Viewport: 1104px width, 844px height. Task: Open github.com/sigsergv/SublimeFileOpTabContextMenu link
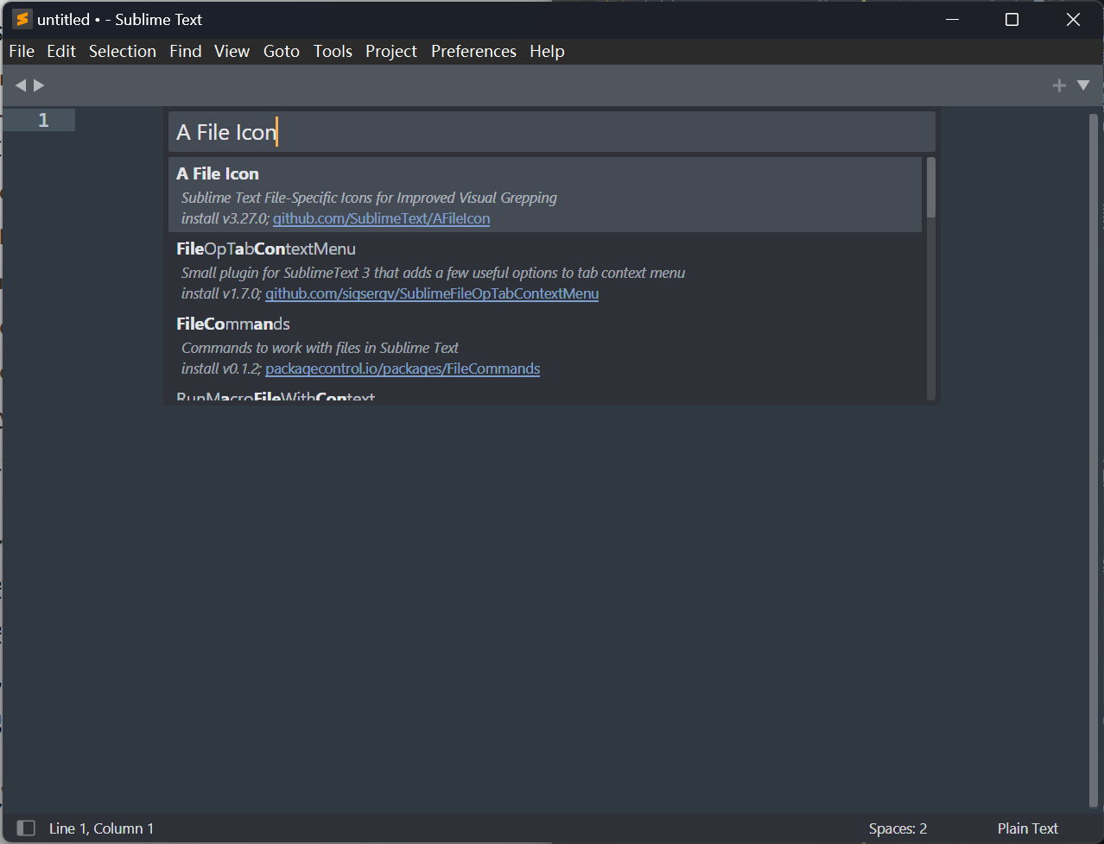tap(432, 294)
